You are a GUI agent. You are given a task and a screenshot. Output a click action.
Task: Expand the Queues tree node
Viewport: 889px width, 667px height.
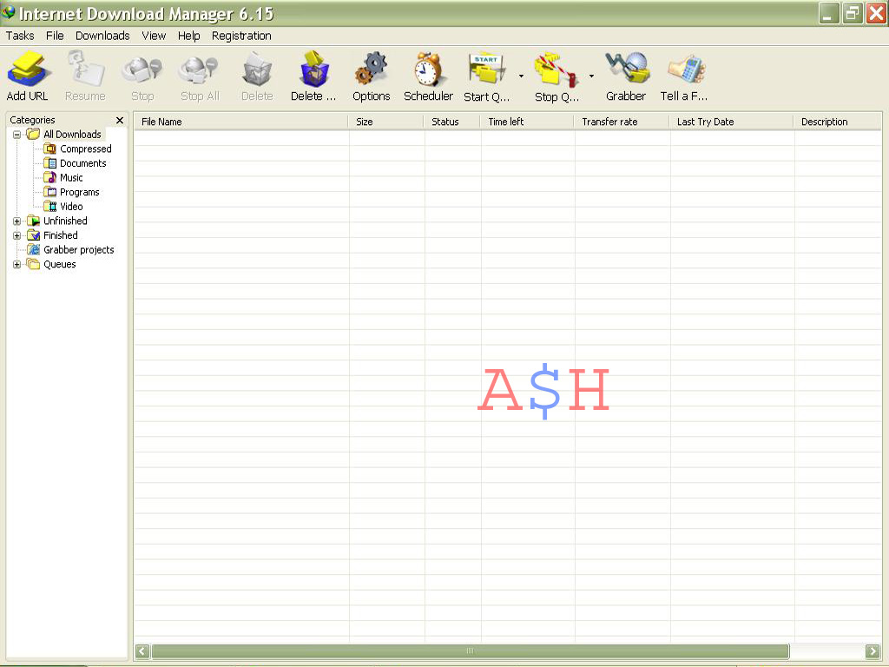pyautogui.click(x=17, y=264)
